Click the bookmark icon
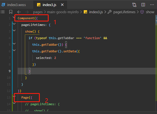 tap(11, 12)
